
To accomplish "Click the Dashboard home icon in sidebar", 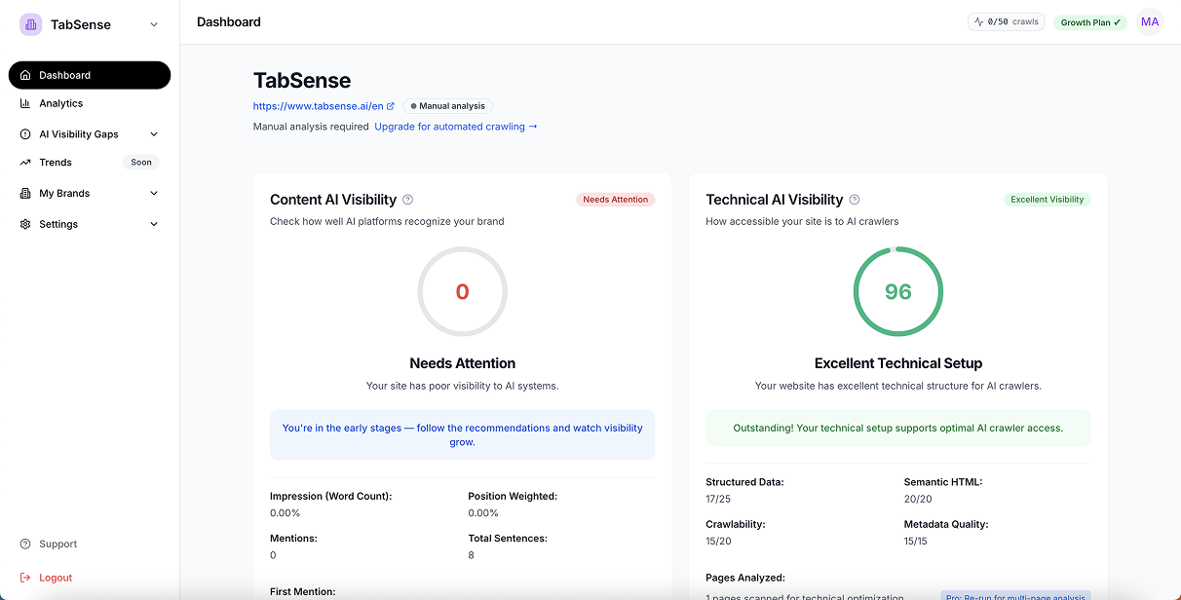I will (x=25, y=75).
